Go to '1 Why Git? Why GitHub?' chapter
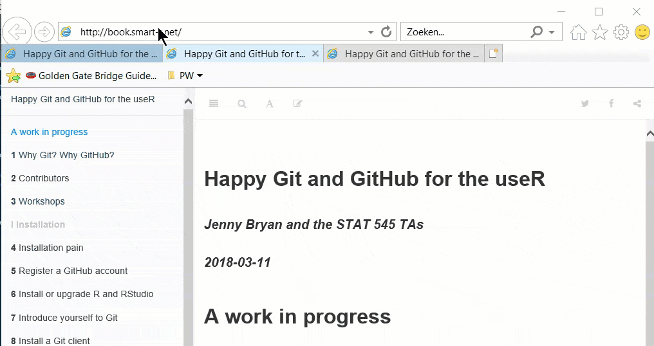This screenshot has height=346, width=654. [62, 155]
